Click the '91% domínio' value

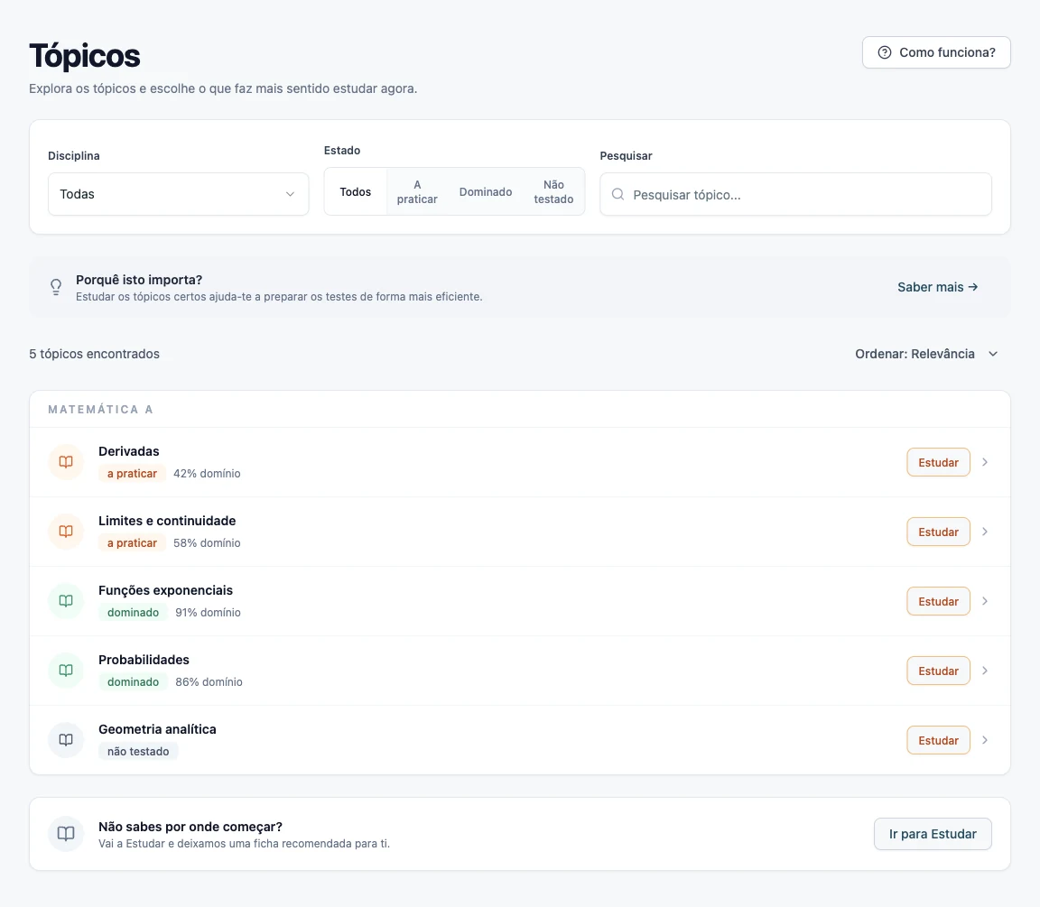click(209, 613)
